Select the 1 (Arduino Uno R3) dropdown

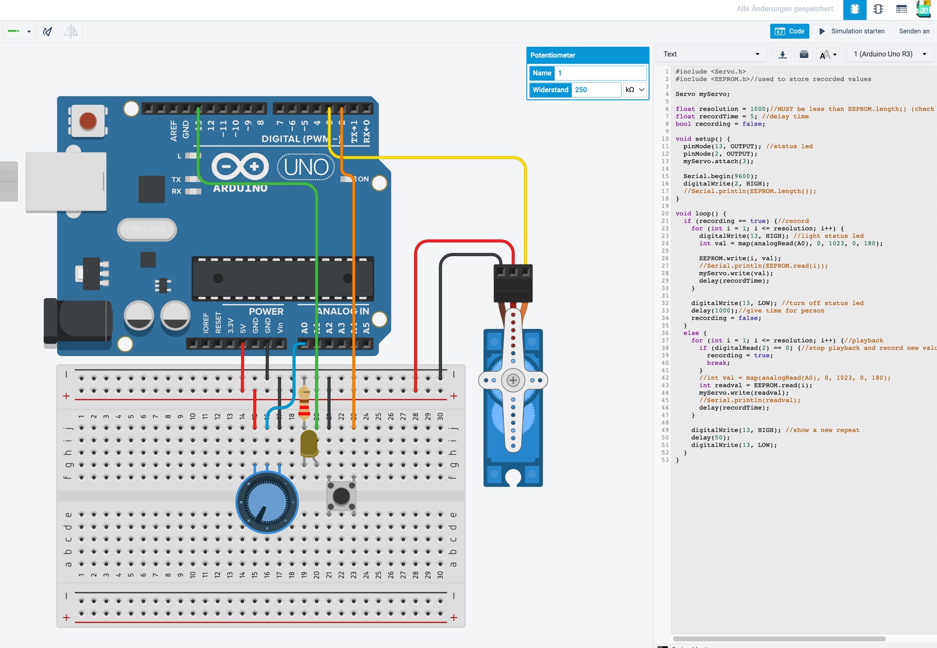890,54
